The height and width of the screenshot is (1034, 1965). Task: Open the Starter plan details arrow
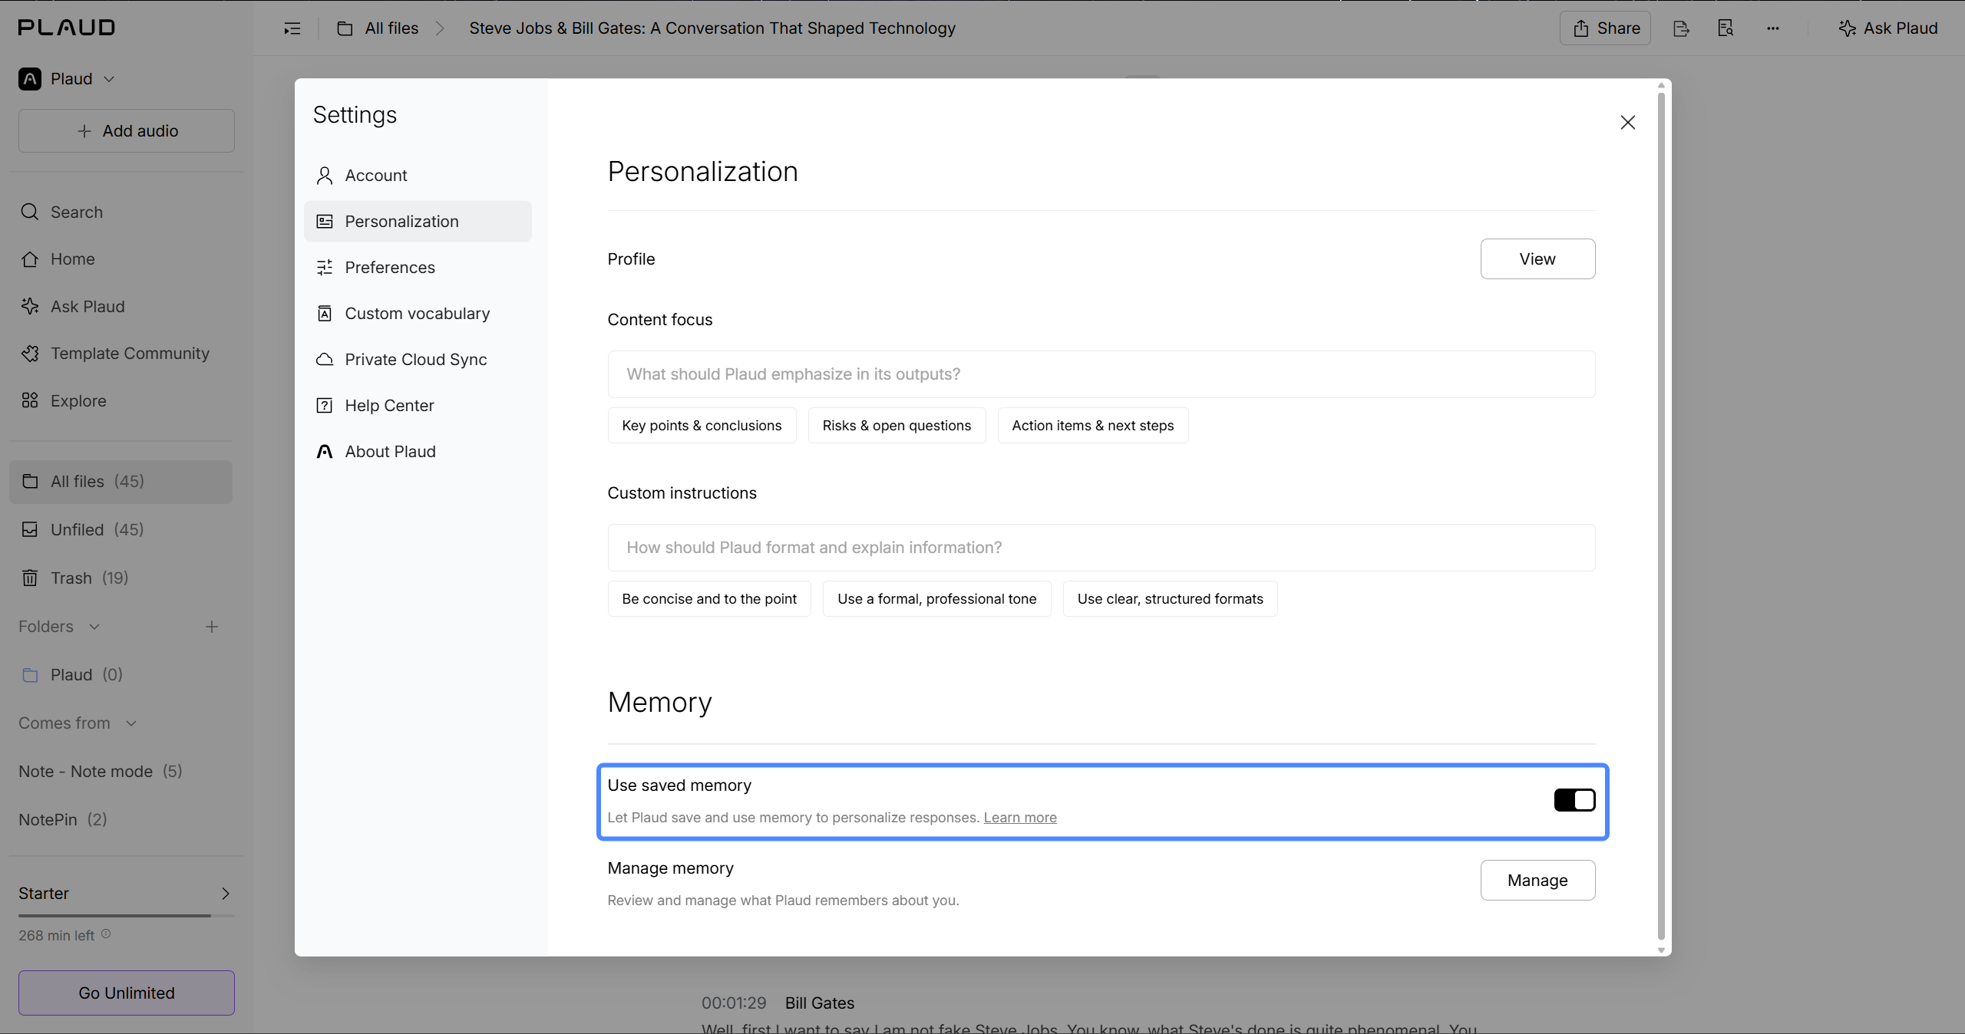pyautogui.click(x=225, y=894)
